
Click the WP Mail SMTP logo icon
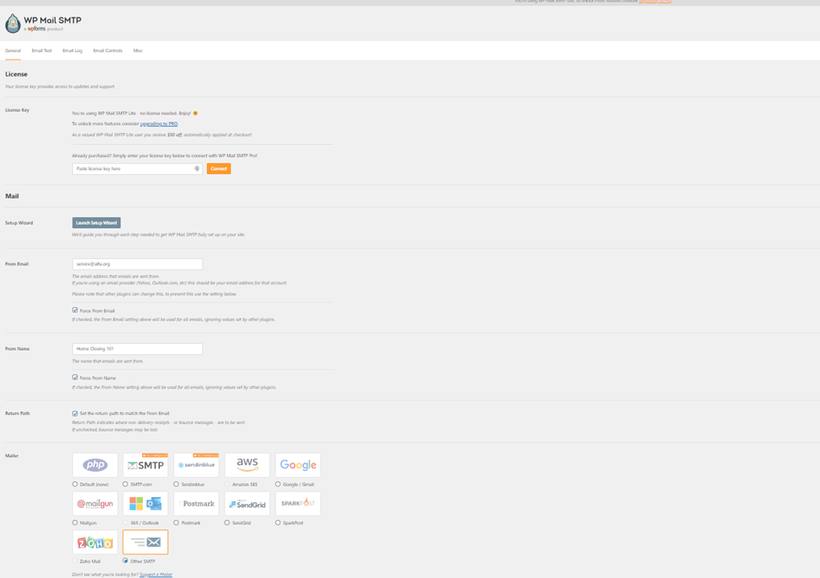(x=13, y=23)
